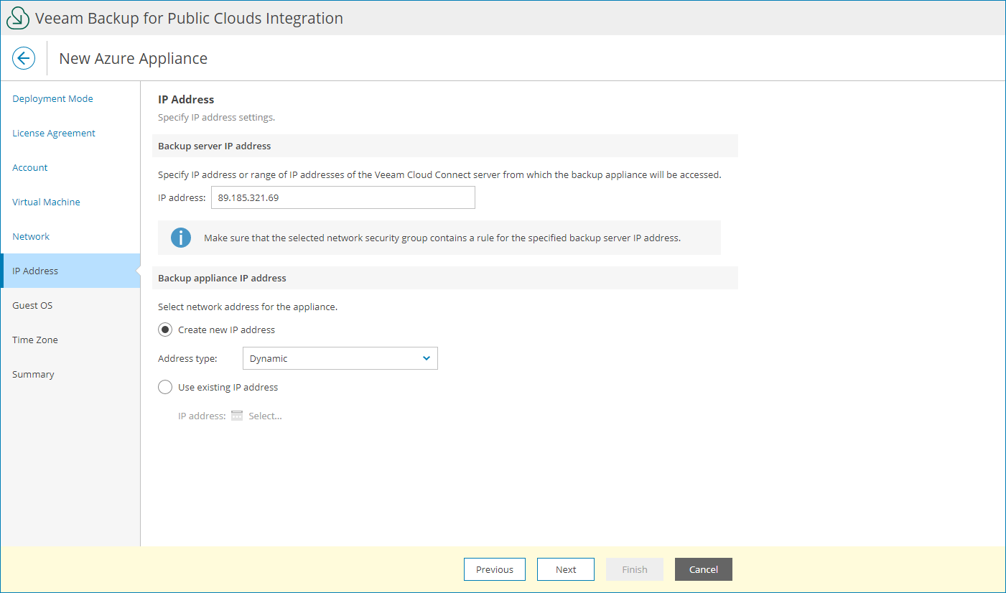Click the blue information icon in the notice

point(180,237)
